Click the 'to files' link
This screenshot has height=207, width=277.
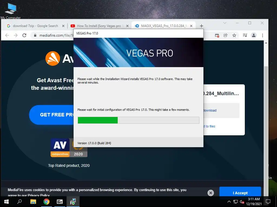point(209,126)
